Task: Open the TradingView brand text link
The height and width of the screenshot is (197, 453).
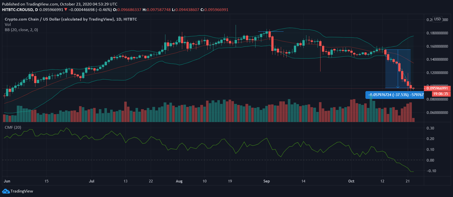Action: click(22, 191)
